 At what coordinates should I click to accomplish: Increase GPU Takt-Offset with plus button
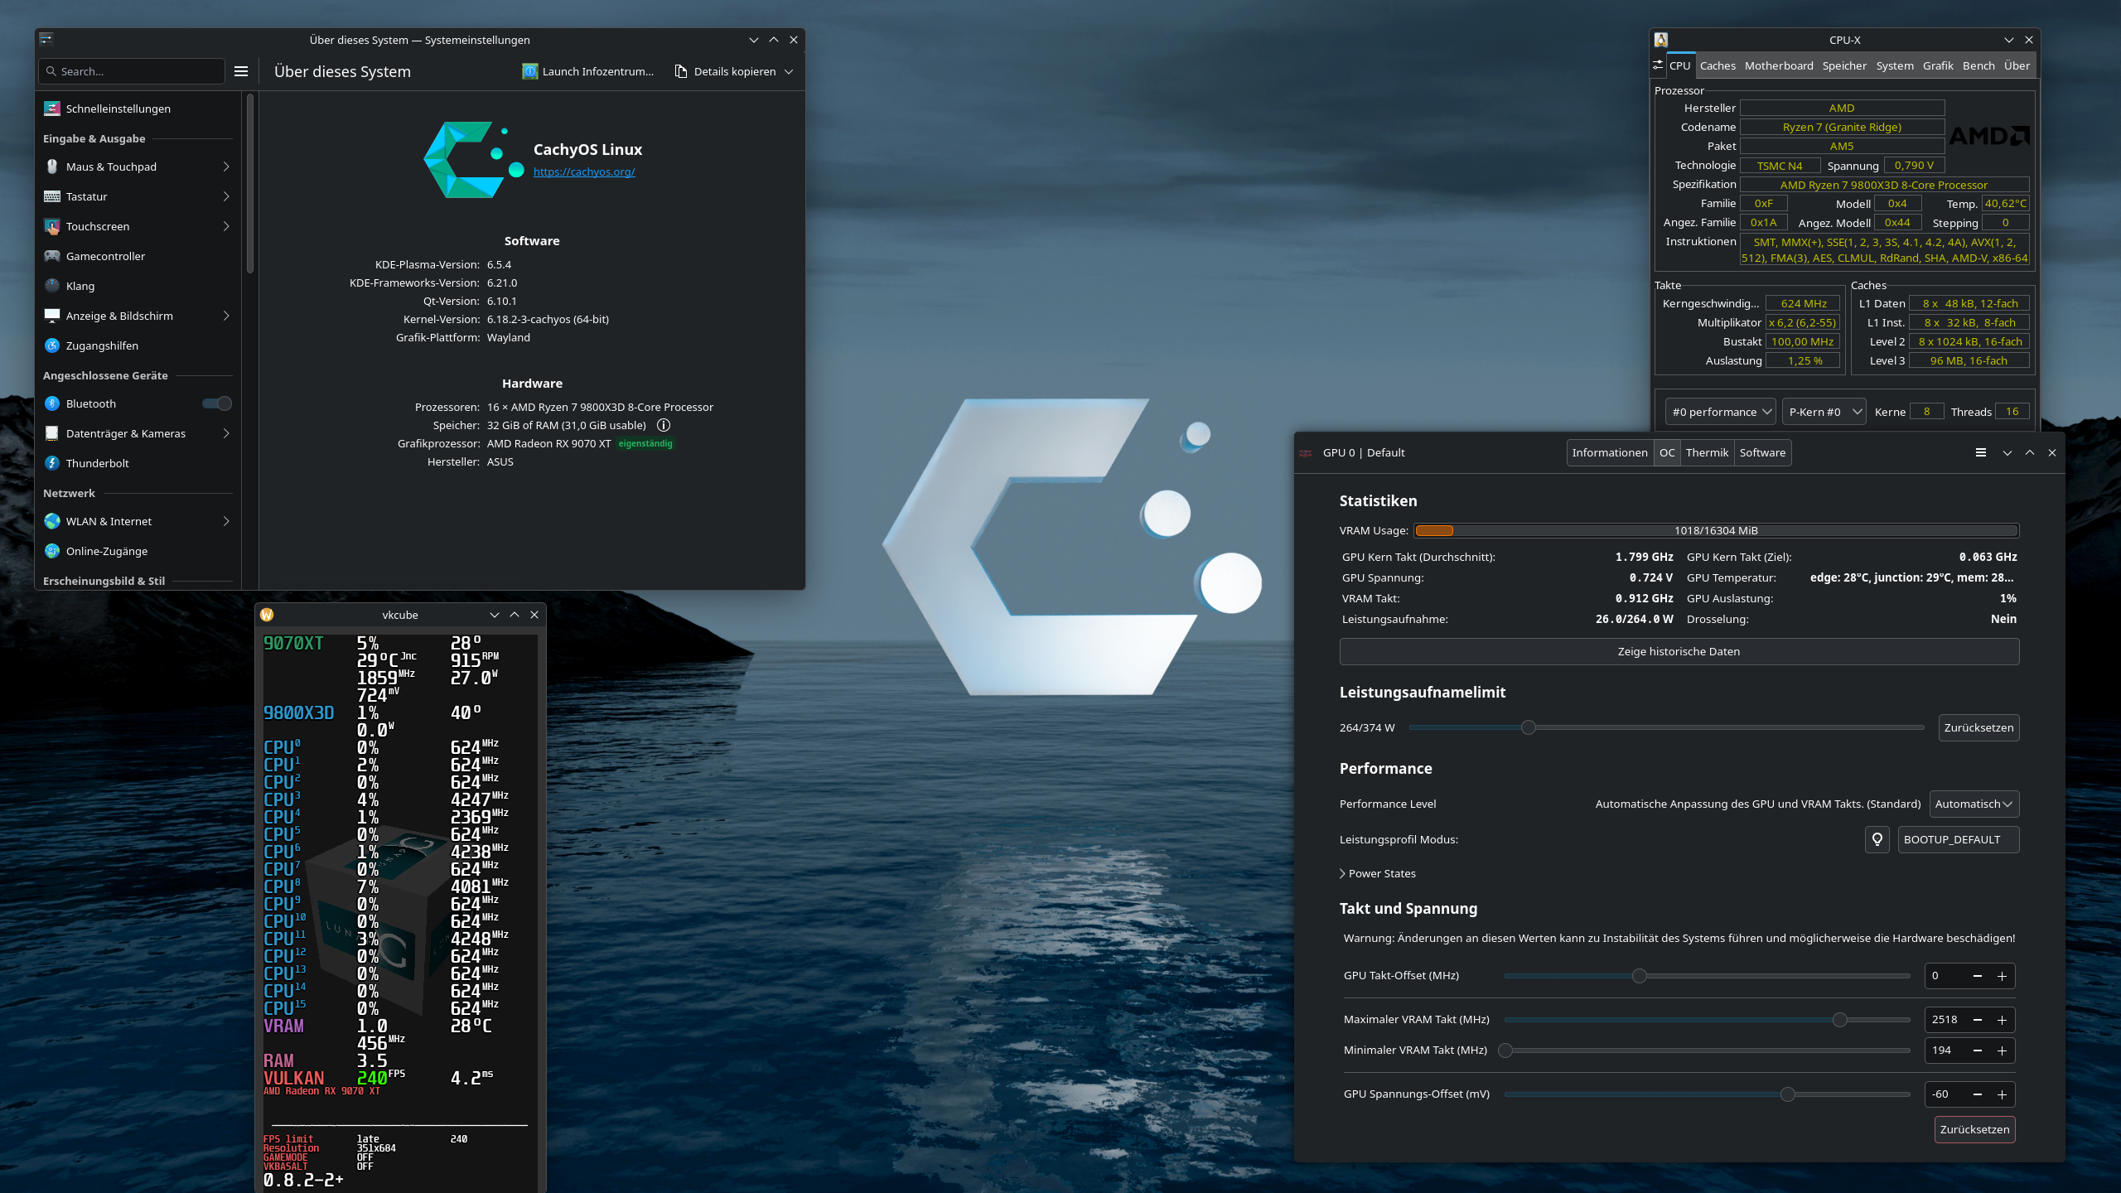pyautogui.click(x=2003, y=976)
